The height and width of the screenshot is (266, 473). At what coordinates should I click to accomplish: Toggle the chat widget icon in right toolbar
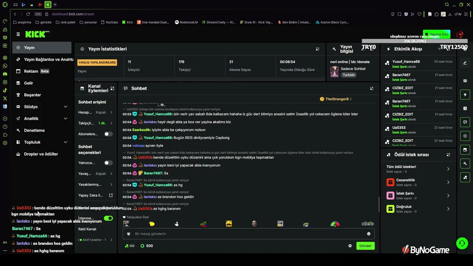tap(465, 122)
